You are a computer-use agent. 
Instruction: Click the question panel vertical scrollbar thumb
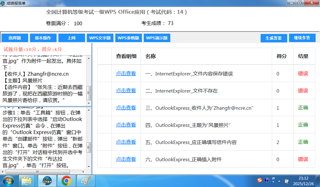tap(89, 93)
